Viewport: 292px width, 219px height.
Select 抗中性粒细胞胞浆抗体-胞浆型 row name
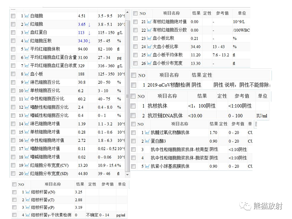pyautogui.click(x=179, y=158)
